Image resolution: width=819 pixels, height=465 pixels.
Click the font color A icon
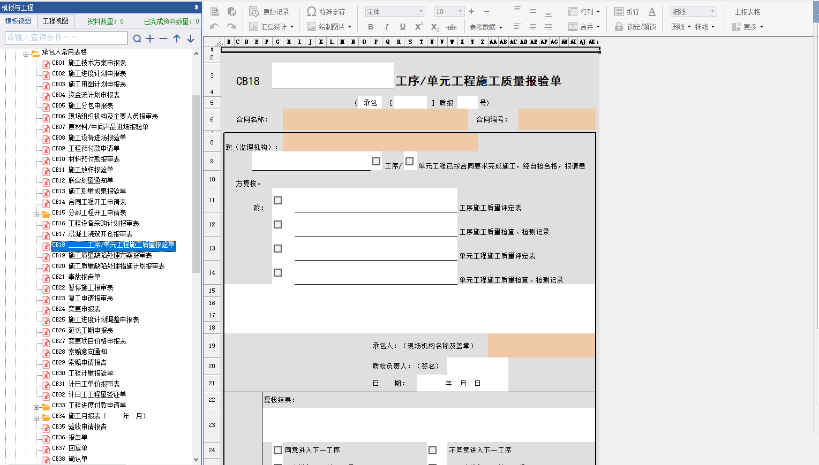(x=652, y=12)
